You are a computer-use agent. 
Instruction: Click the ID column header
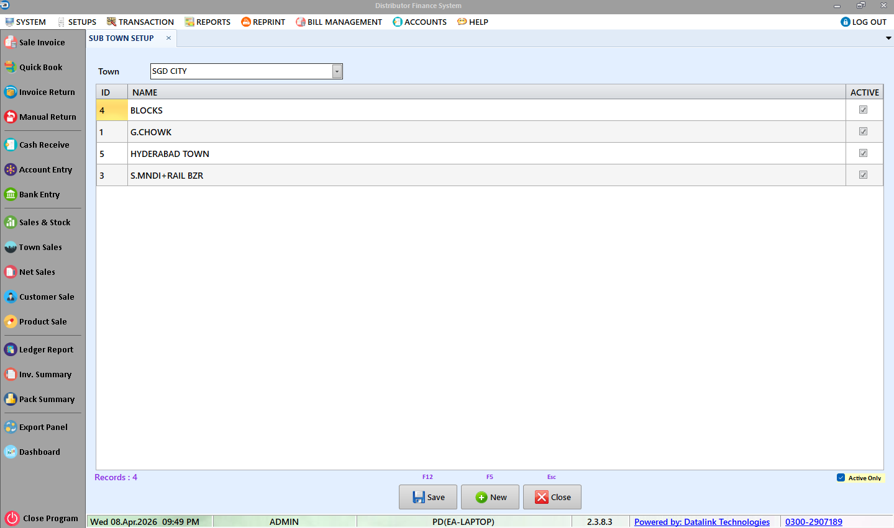coord(112,92)
